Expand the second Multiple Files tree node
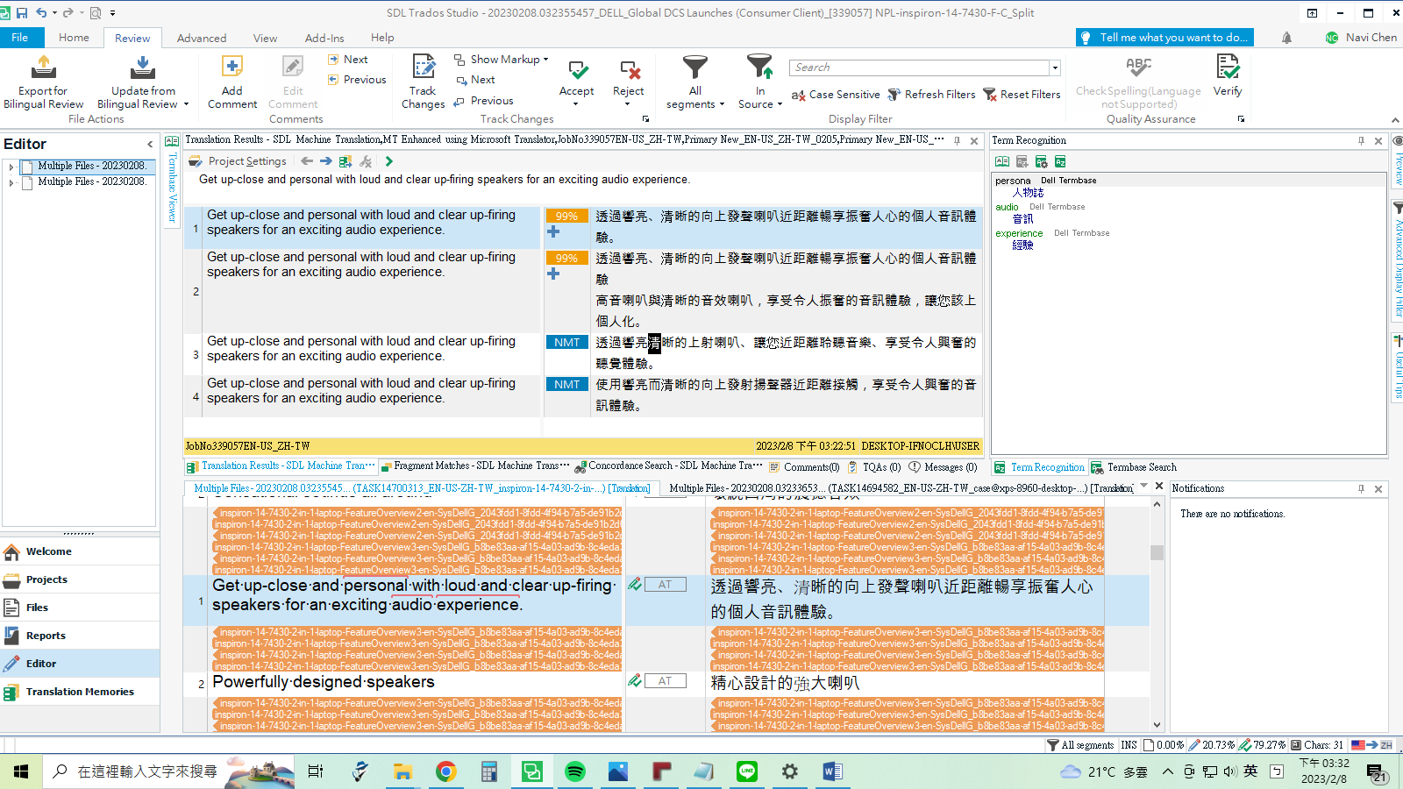1403x789 pixels. pos(11,182)
